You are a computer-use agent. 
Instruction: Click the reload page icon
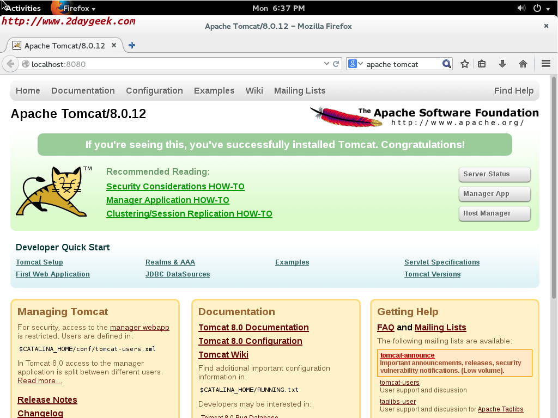tap(336, 64)
